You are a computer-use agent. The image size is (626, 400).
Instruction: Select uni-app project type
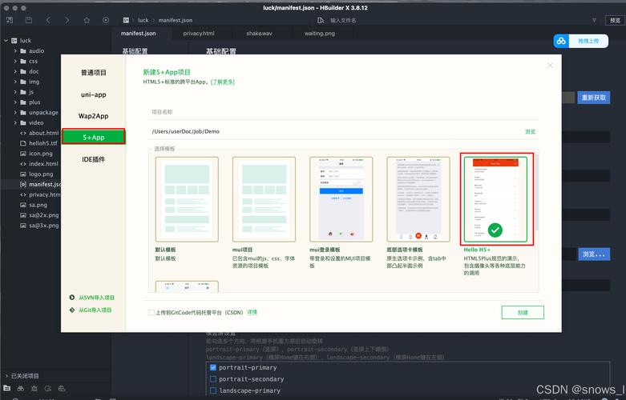[94, 94]
